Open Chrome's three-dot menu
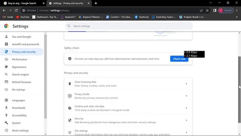241x136 pixels. pyautogui.click(x=237, y=11)
